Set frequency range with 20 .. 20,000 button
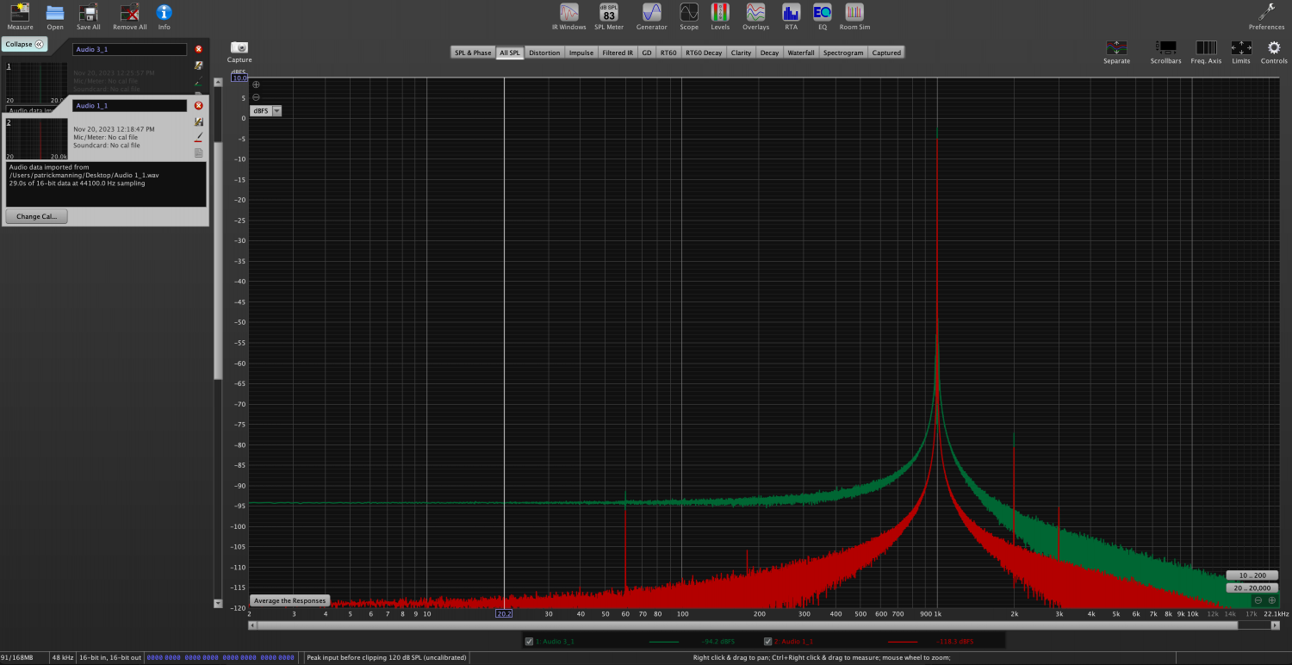This screenshot has height=665, width=1292. coord(1252,587)
